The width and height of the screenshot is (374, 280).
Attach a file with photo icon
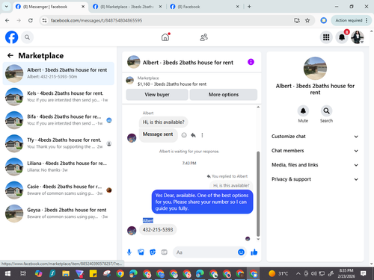(x=141, y=252)
